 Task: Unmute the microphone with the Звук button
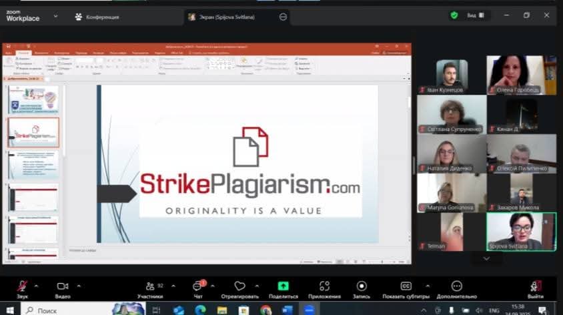(23, 287)
